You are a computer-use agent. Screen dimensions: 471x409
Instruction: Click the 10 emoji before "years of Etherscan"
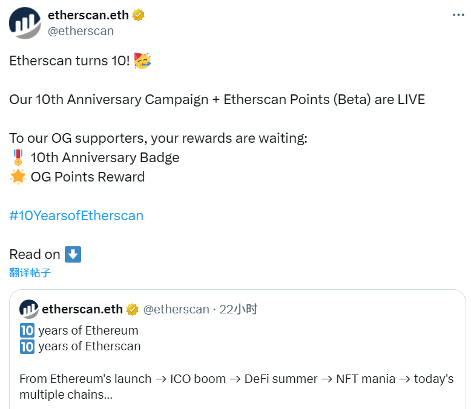(27, 347)
